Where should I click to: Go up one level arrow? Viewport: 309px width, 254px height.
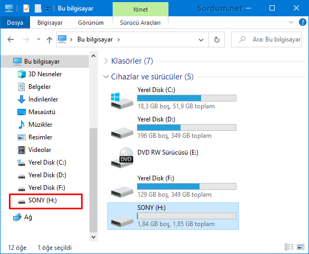coord(49,39)
